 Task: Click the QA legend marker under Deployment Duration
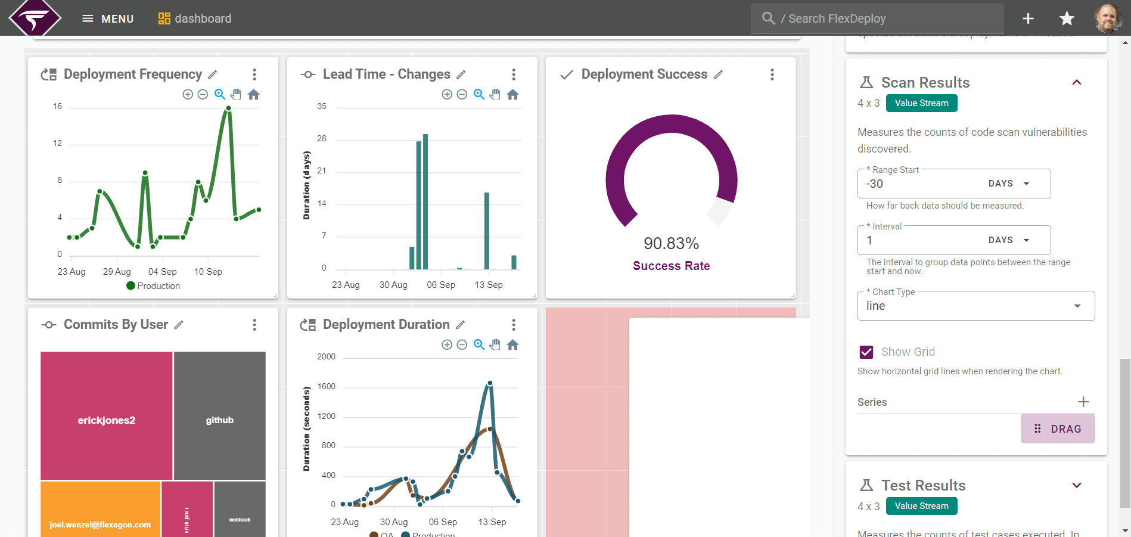(374, 534)
